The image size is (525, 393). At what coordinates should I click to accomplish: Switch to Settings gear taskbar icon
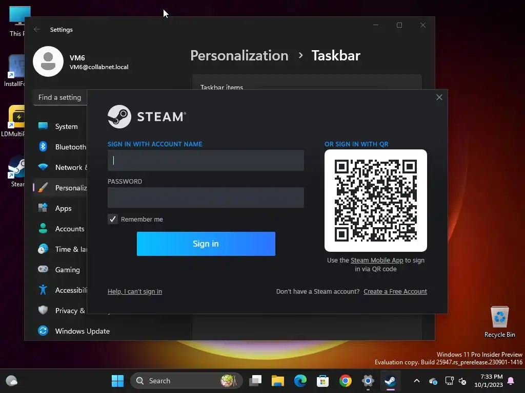(x=368, y=381)
